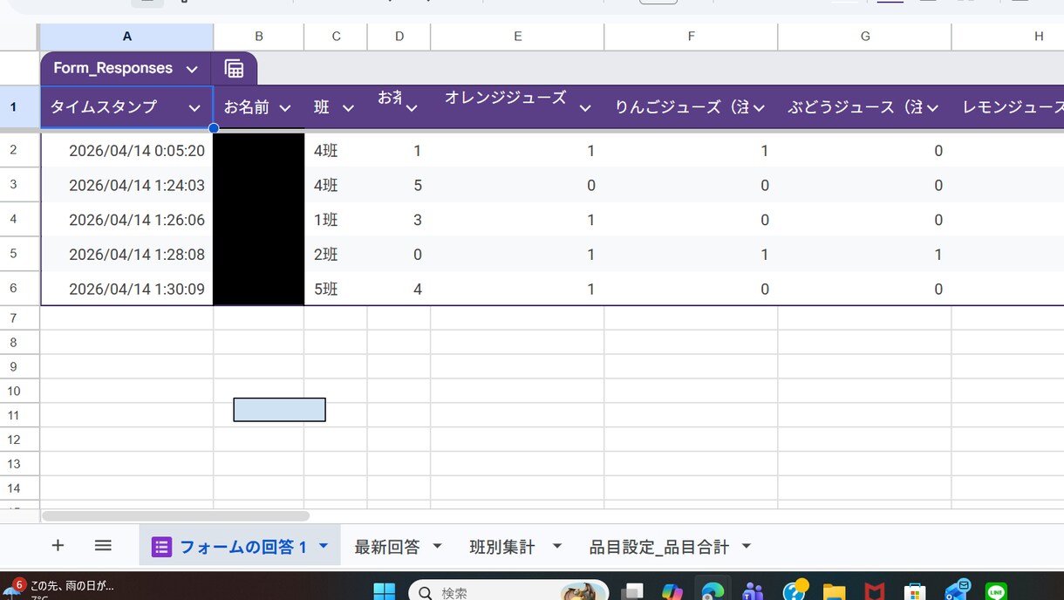Open the 班別集計 tab menu arrow

point(556,546)
